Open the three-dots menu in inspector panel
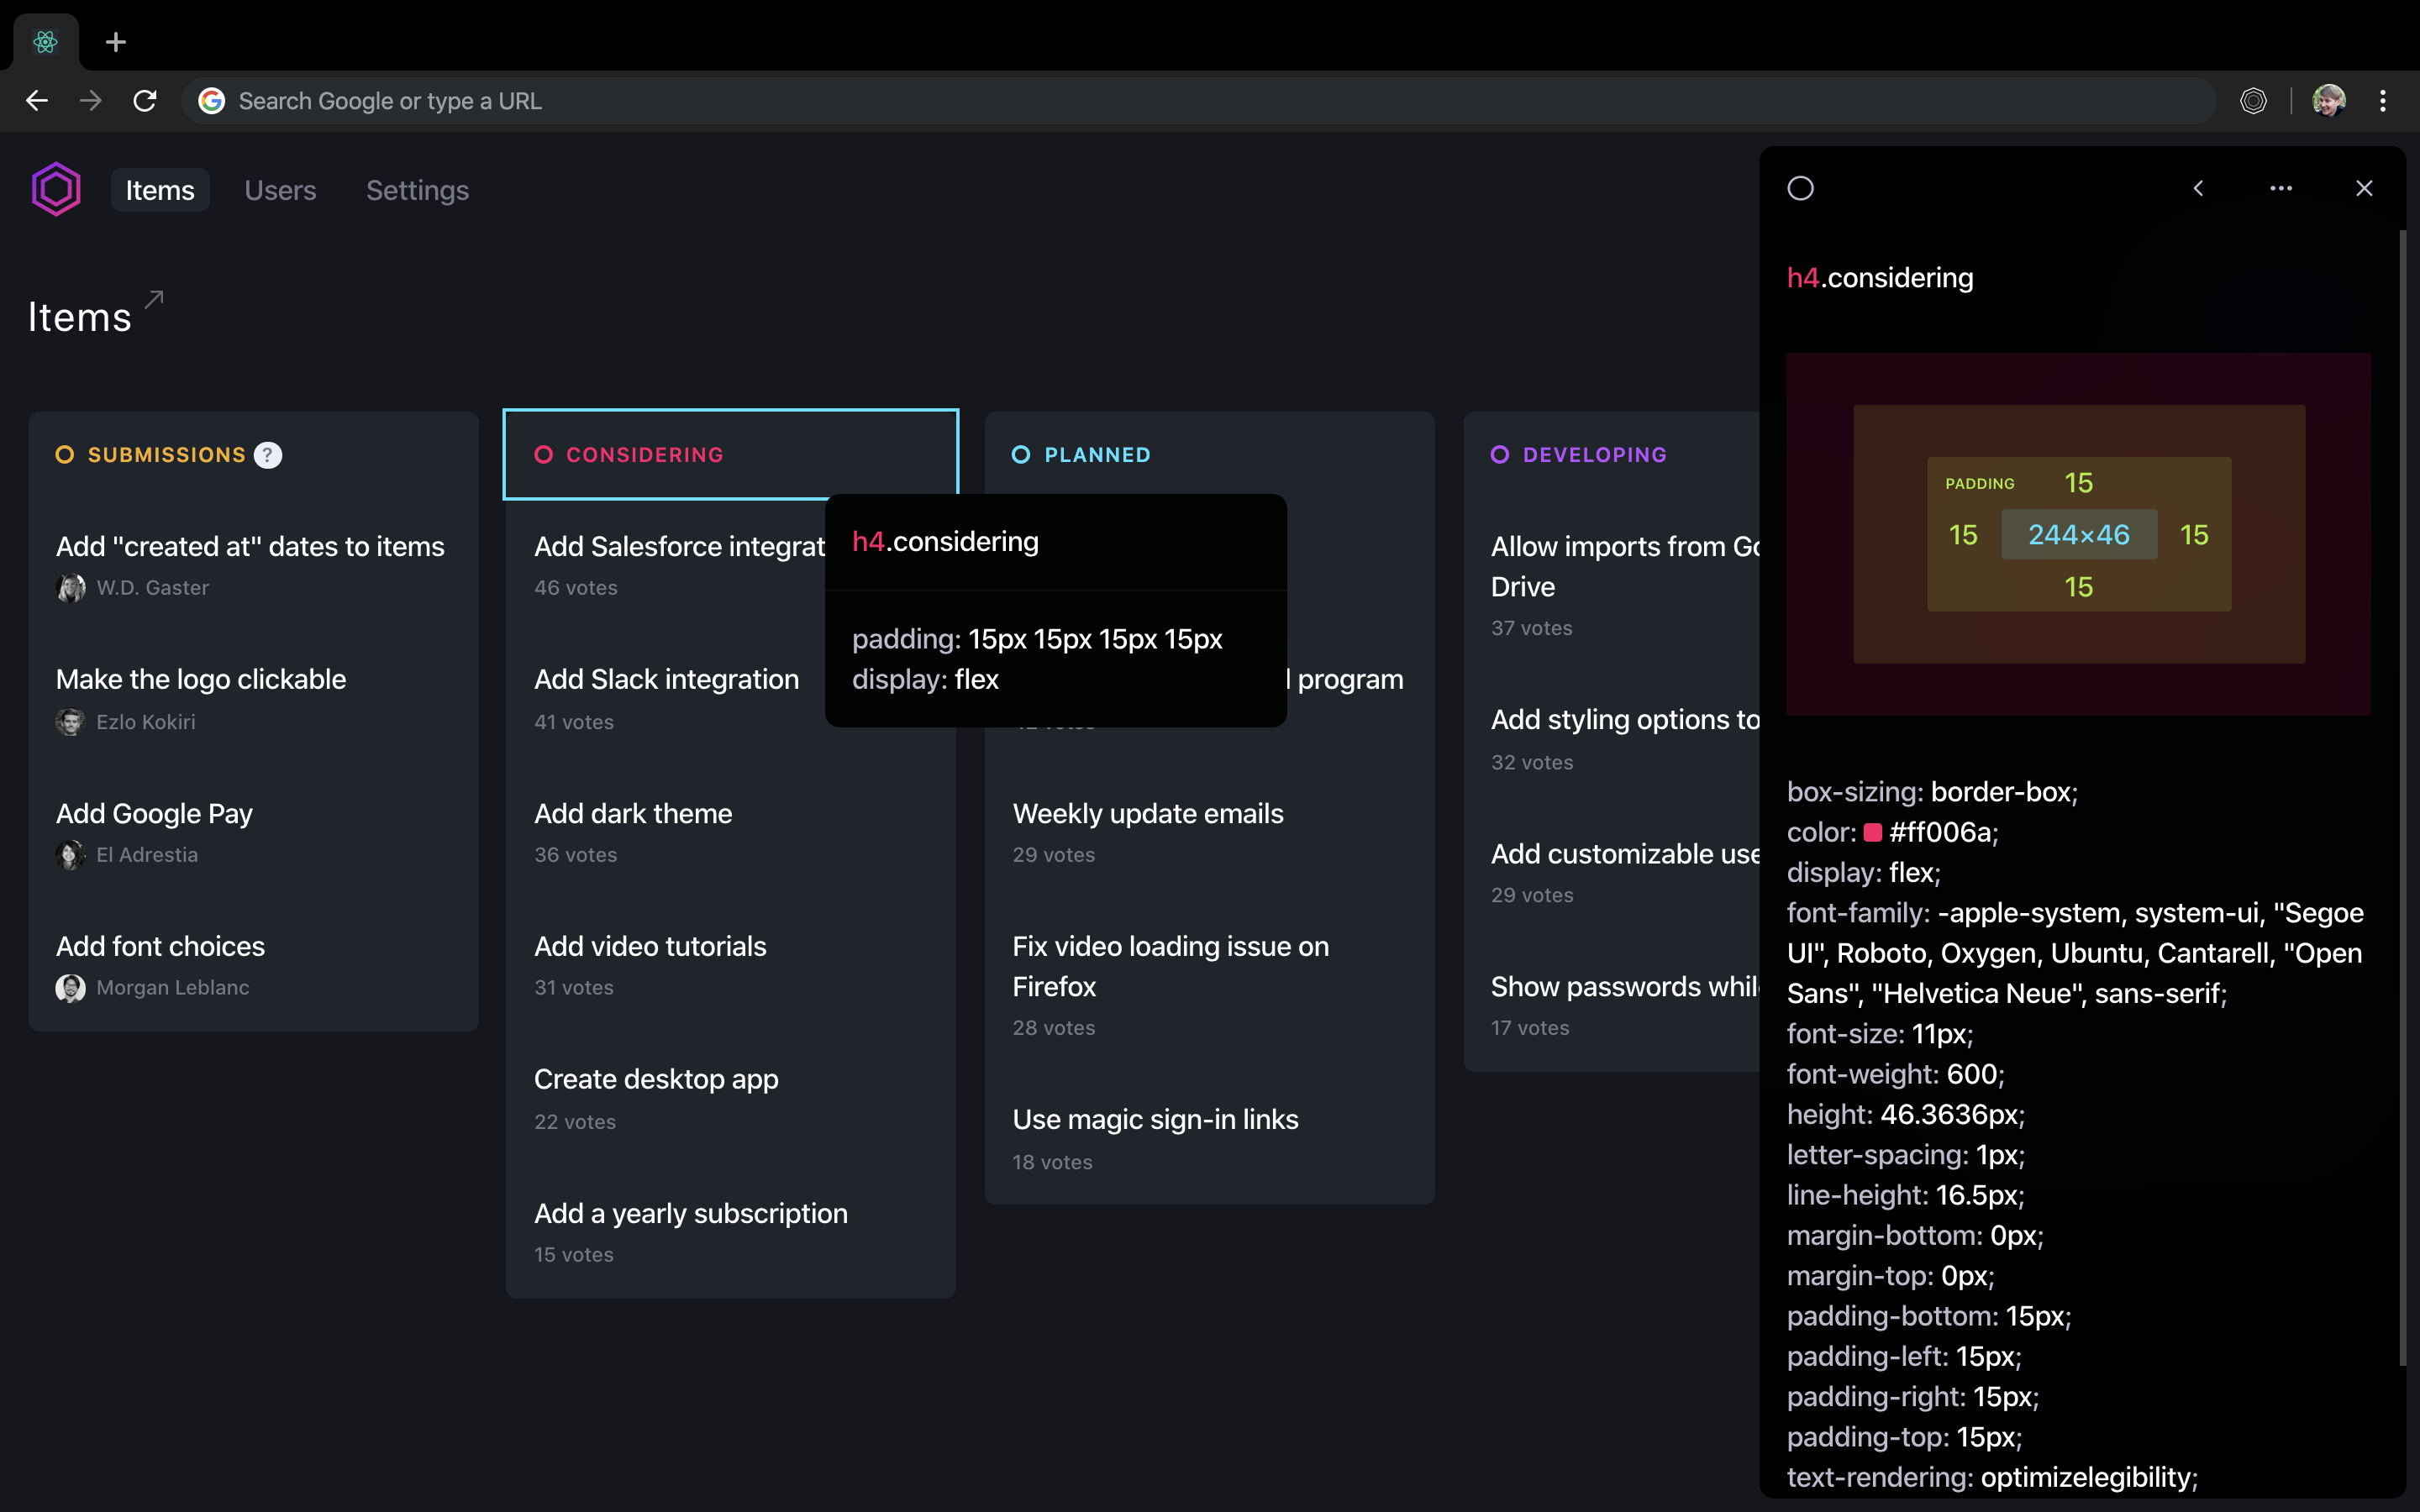The image size is (2420, 1512). tap(2280, 188)
